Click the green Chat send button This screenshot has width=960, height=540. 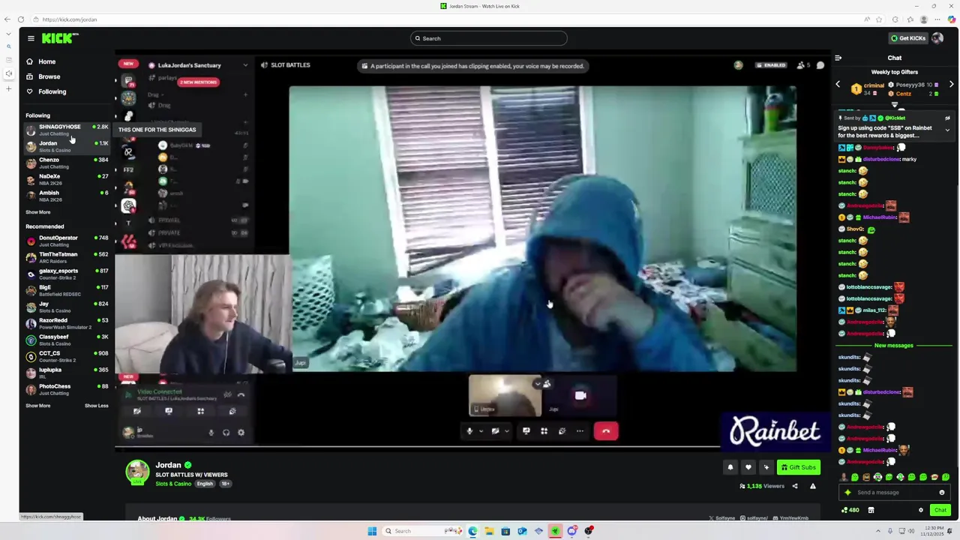point(940,510)
